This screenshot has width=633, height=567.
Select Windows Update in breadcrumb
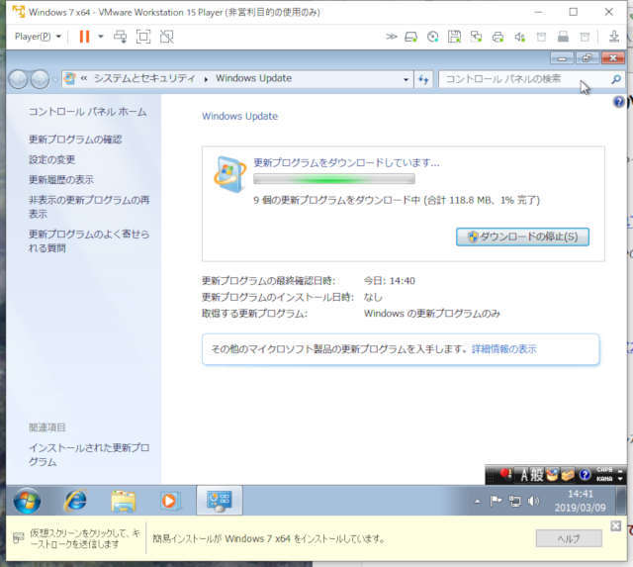tap(253, 78)
